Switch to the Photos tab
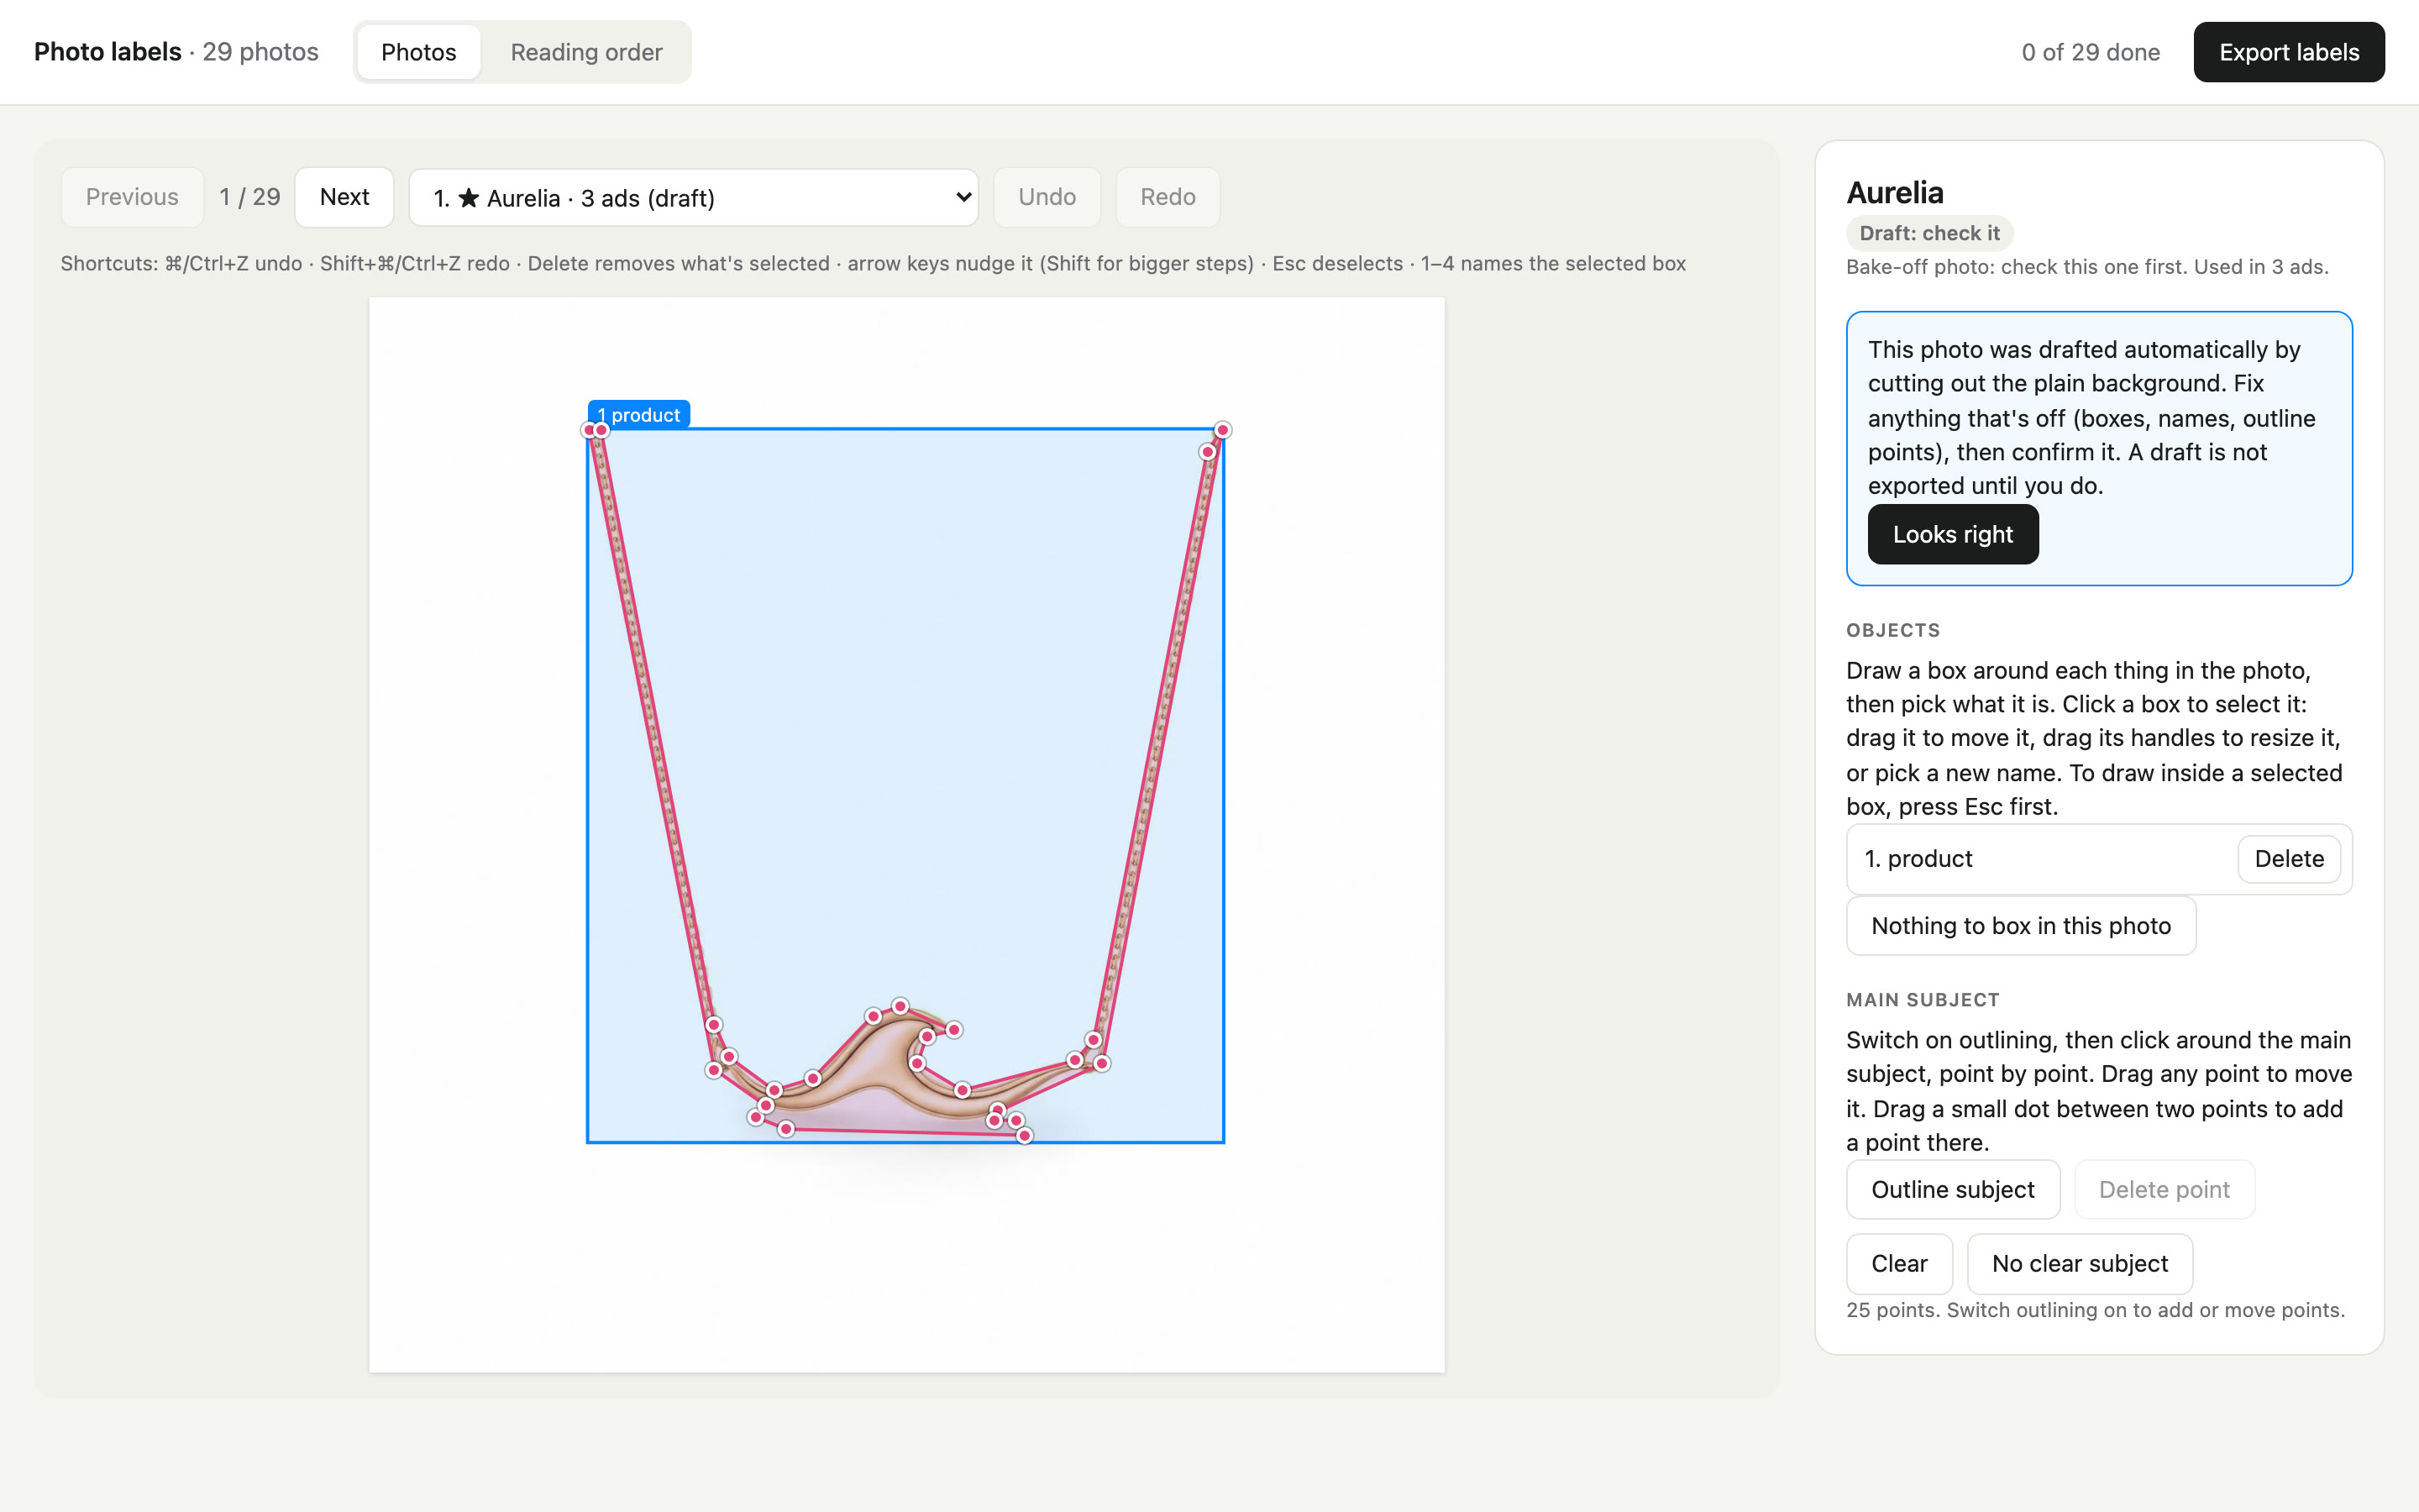2419x1512 pixels. (x=417, y=52)
